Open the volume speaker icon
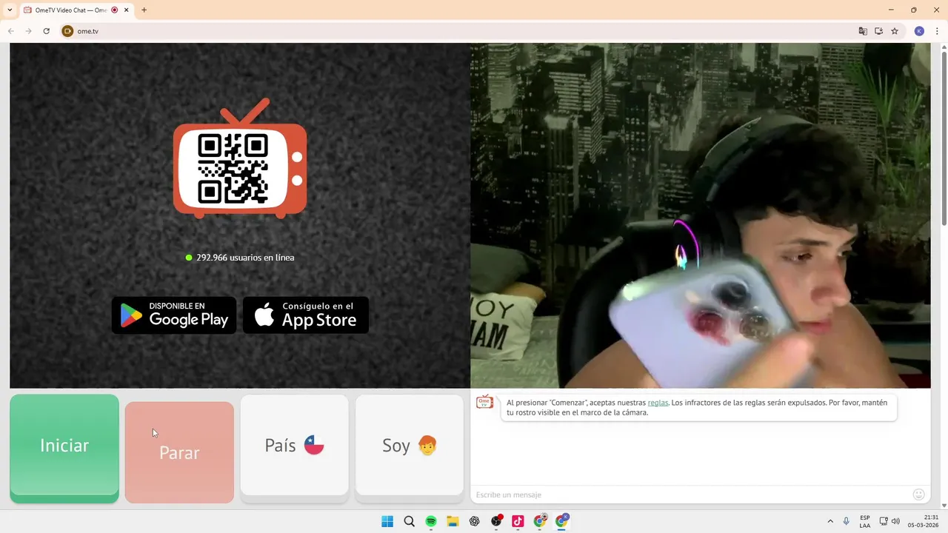Image resolution: width=948 pixels, height=533 pixels. 895,521
